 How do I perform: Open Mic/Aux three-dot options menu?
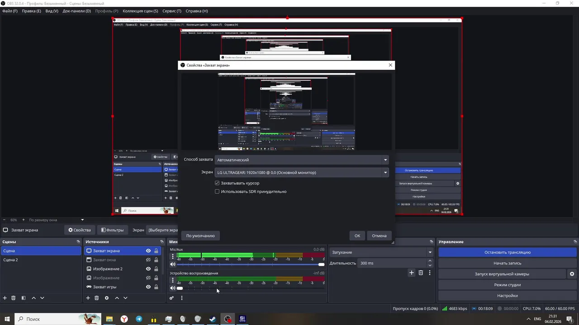tap(172, 256)
